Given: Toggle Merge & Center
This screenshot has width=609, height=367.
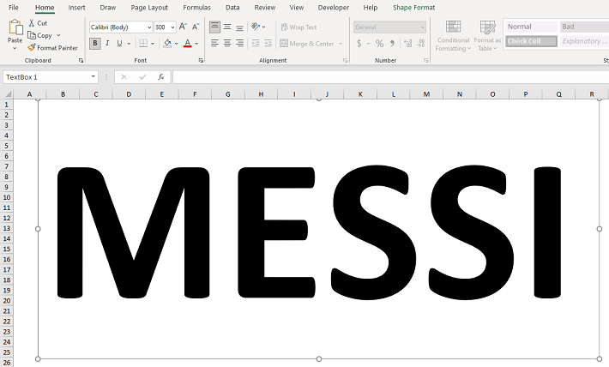Looking at the screenshot, I should pyautogui.click(x=307, y=44).
